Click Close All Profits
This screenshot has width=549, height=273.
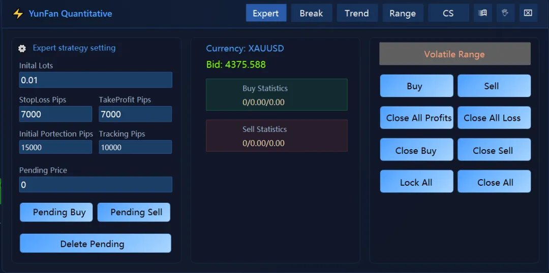pyautogui.click(x=417, y=118)
